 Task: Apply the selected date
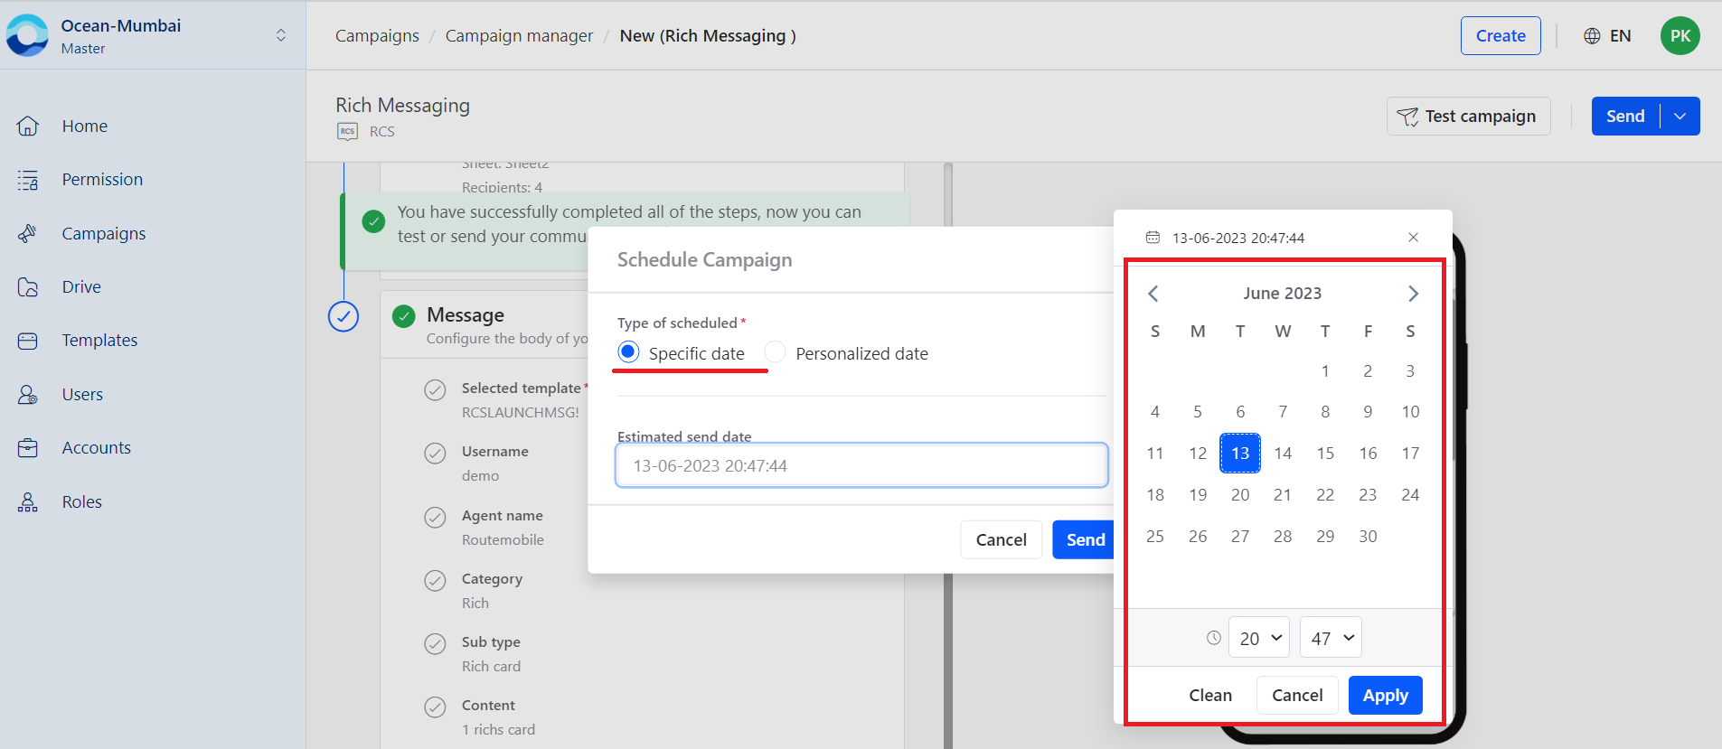coord(1385,695)
